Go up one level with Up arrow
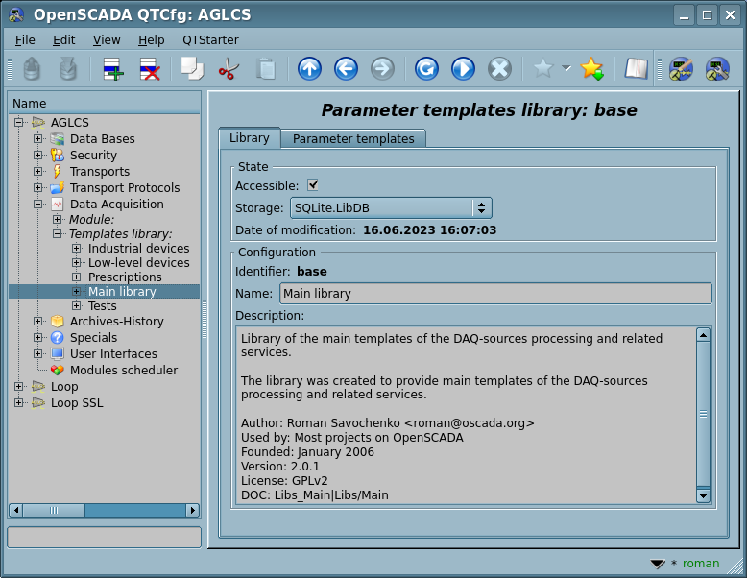Viewport: 747px width, 578px height. click(x=309, y=69)
